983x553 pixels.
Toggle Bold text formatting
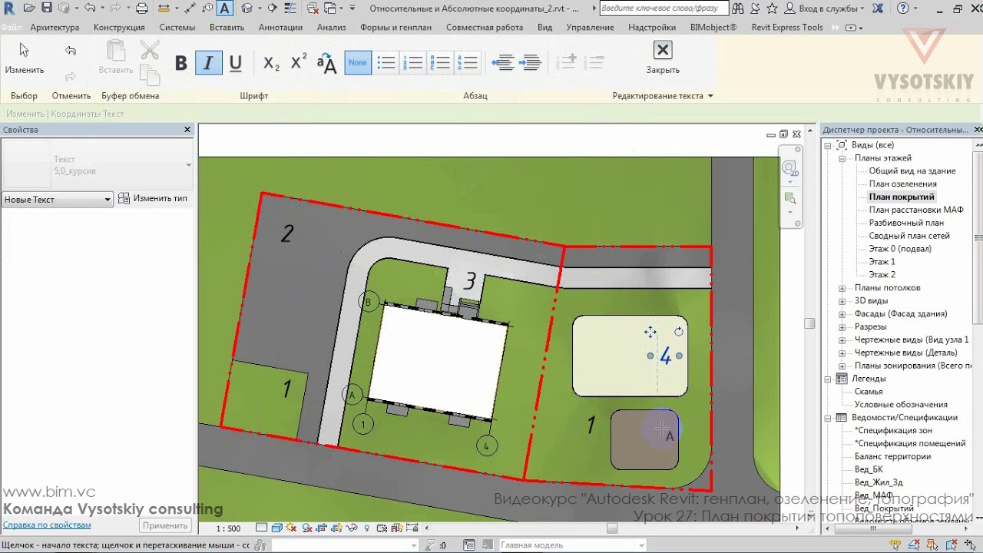pos(181,63)
